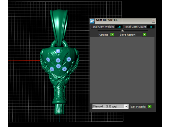The width and height of the screenshot is (170, 127).
Task: Click the green arrow next to Save Report
Action: (144, 35)
